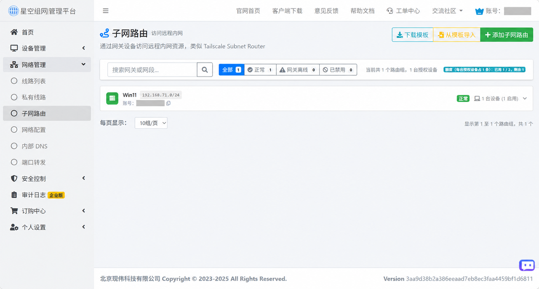This screenshot has height=289, width=539.
Task: Toggle the hamburger sidebar menu icon
Action: (x=106, y=11)
